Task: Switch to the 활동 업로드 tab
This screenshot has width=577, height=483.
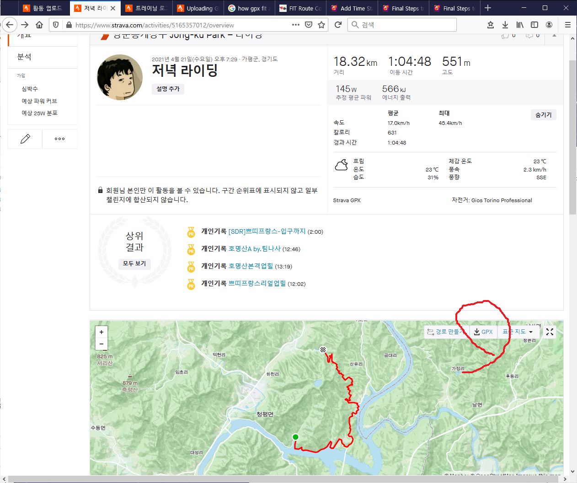Action: (44, 8)
